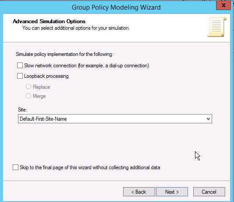Click the Default-First-Site-Name combo box text
This screenshot has width=234, height=202.
pyautogui.click(x=43, y=119)
